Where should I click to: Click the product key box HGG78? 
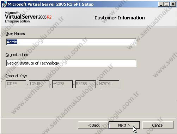coord(62,84)
